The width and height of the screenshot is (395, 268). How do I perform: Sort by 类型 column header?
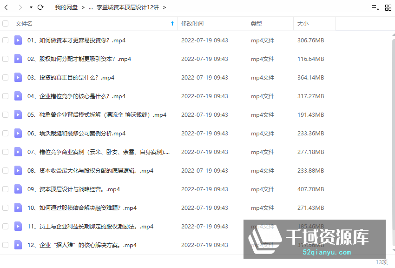257,24
